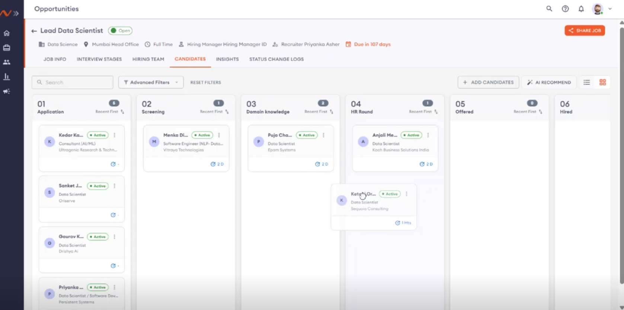The height and width of the screenshot is (310, 624).
Task: Open the notifications bell
Action: coord(581,9)
